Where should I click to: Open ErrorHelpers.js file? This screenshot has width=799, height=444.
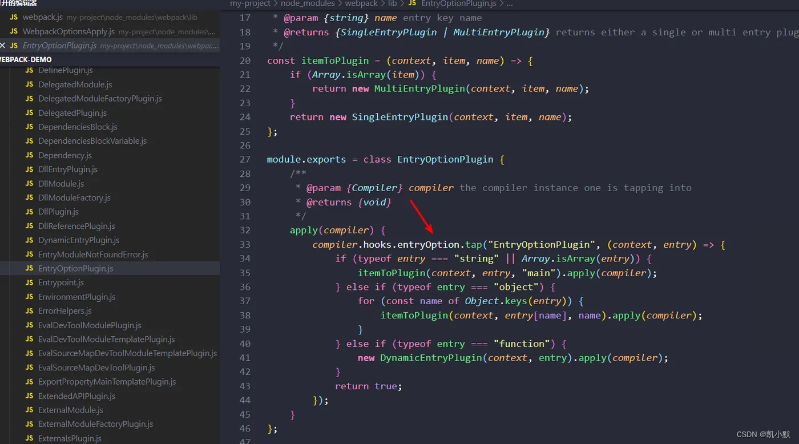(64, 311)
